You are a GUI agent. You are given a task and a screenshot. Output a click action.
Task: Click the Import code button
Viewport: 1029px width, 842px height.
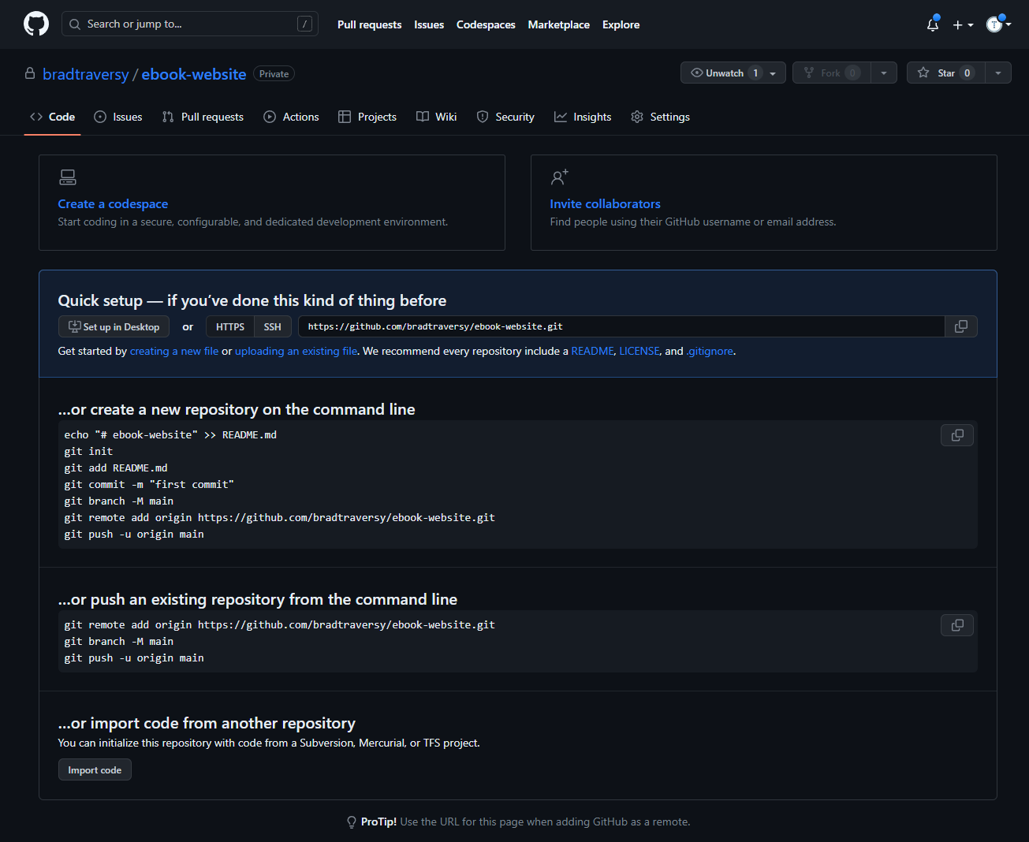[x=95, y=770]
